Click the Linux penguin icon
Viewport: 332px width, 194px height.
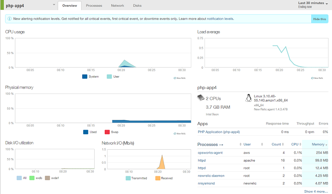point(248,98)
